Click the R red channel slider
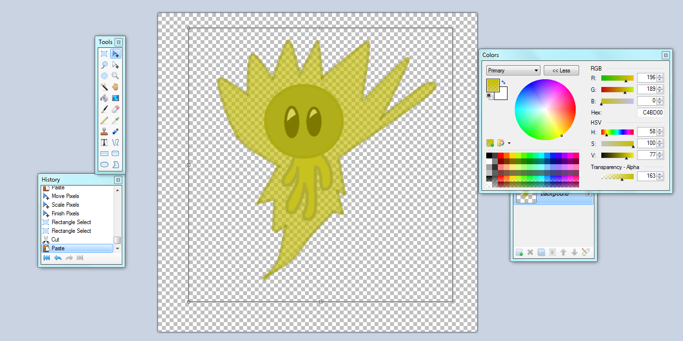683x341 pixels. point(617,78)
